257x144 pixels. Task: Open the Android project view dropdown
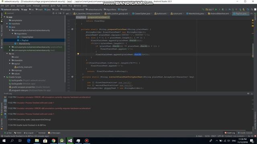[x=18, y=13]
